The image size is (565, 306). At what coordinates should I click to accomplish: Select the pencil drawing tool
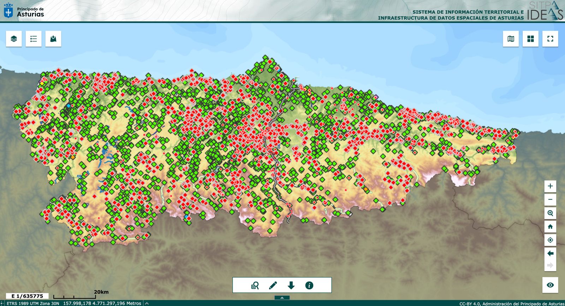[x=273, y=286]
